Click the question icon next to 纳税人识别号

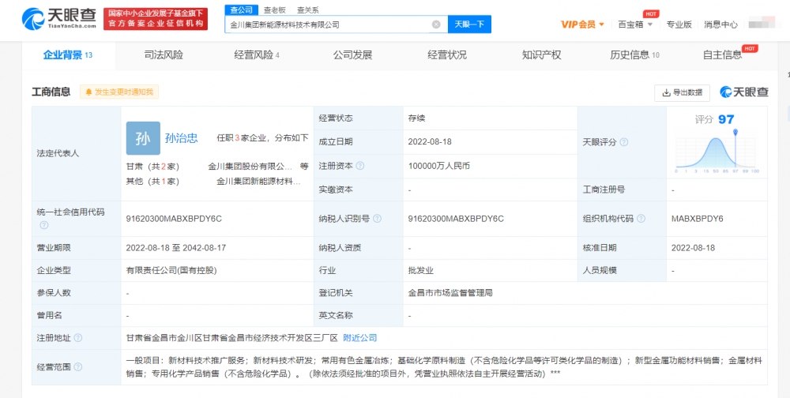(378, 219)
